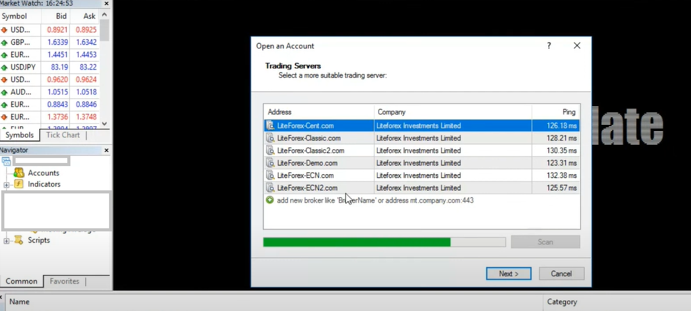This screenshot has height=311, width=691.
Task: Click the 123.31 ms ping value
Action: pos(562,163)
